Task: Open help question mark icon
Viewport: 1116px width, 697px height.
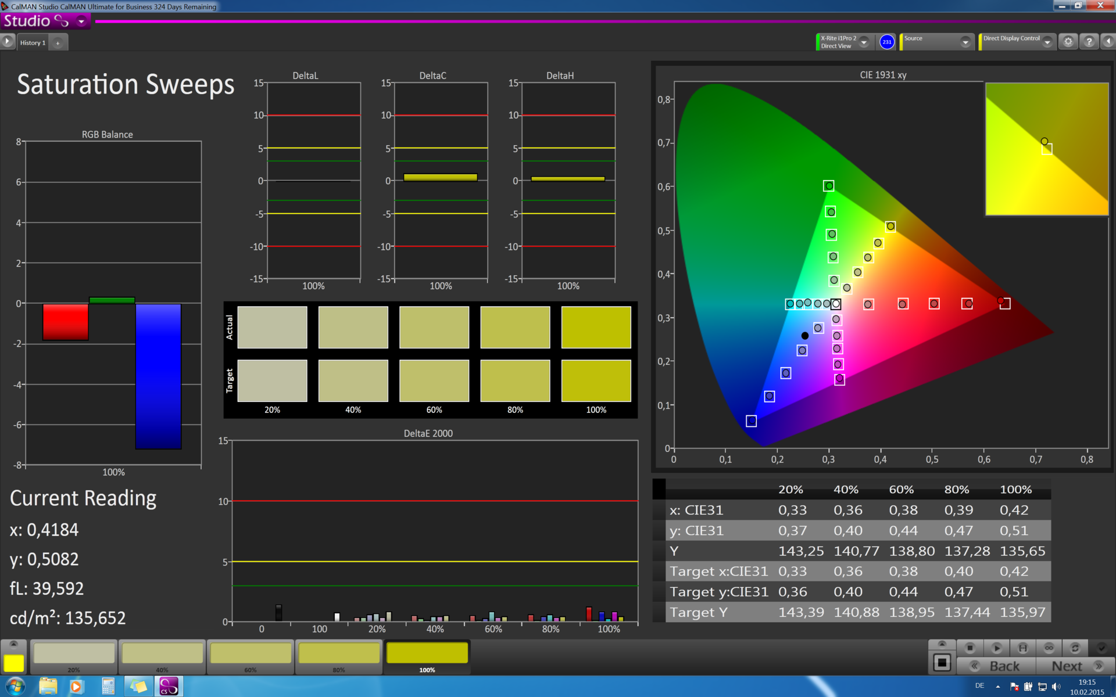Action: (x=1089, y=42)
